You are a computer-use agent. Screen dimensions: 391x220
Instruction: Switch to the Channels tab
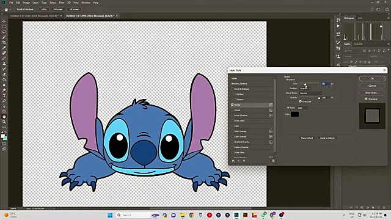358,44
